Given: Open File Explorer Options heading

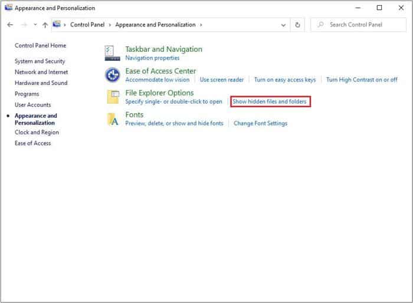Looking at the screenshot, I should coord(159,93).
